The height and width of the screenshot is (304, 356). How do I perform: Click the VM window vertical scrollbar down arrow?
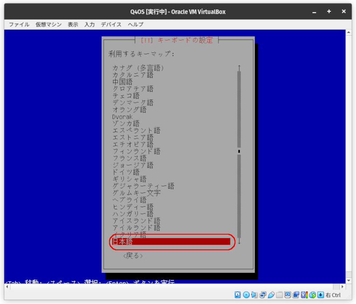(348, 280)
